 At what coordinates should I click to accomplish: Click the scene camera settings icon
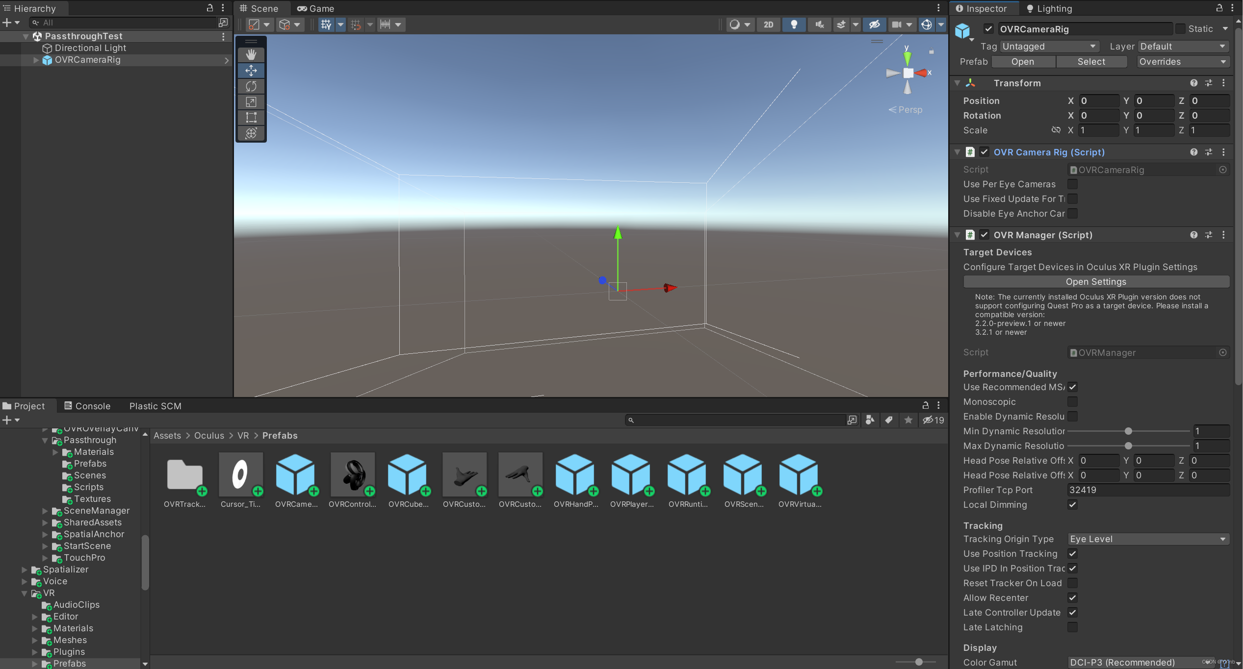tap(897, 25)
